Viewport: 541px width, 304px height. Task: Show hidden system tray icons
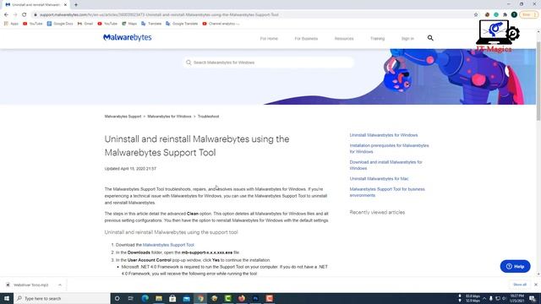coord(484,298)
